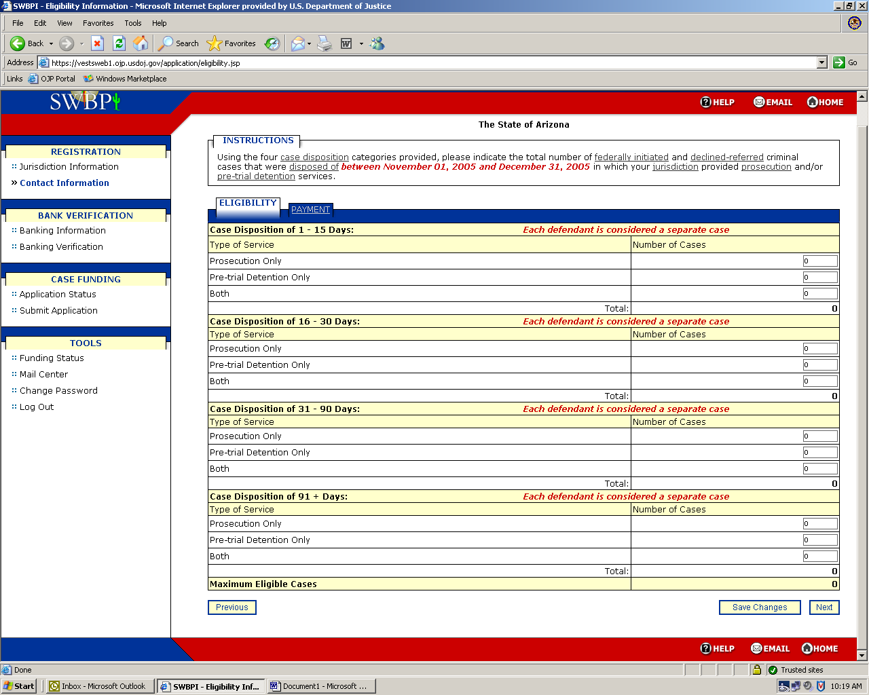Click the Next button
This screenshot has height=695, width=869.
(x=824, y=607)
